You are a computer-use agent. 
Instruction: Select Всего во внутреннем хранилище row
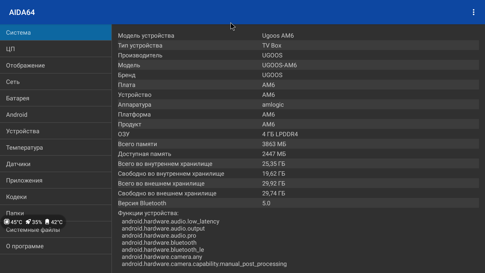click(298, 164)
